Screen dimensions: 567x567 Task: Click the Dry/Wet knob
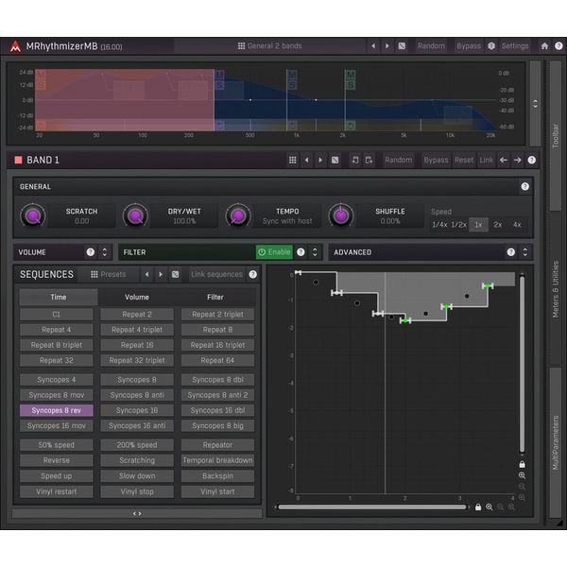point(136,216)
